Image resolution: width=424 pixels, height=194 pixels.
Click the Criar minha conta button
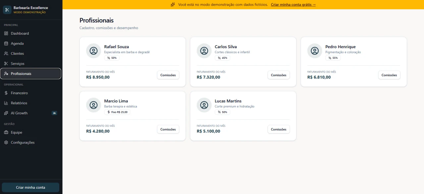(30, 187)
